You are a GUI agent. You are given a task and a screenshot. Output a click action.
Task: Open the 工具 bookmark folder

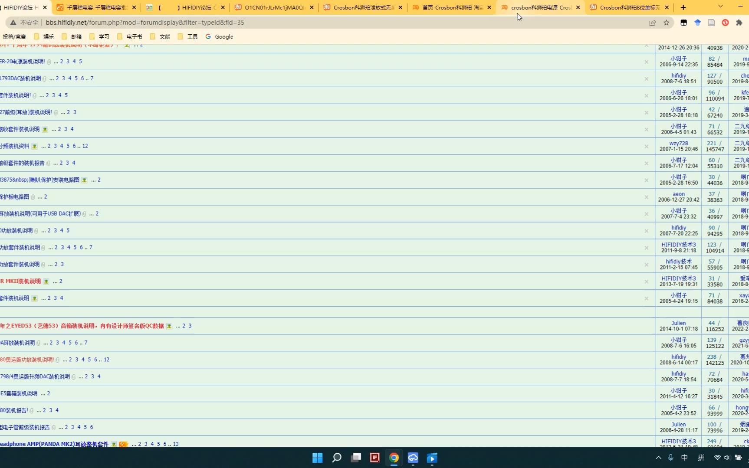pyautogui.click(x=188, y=37)
